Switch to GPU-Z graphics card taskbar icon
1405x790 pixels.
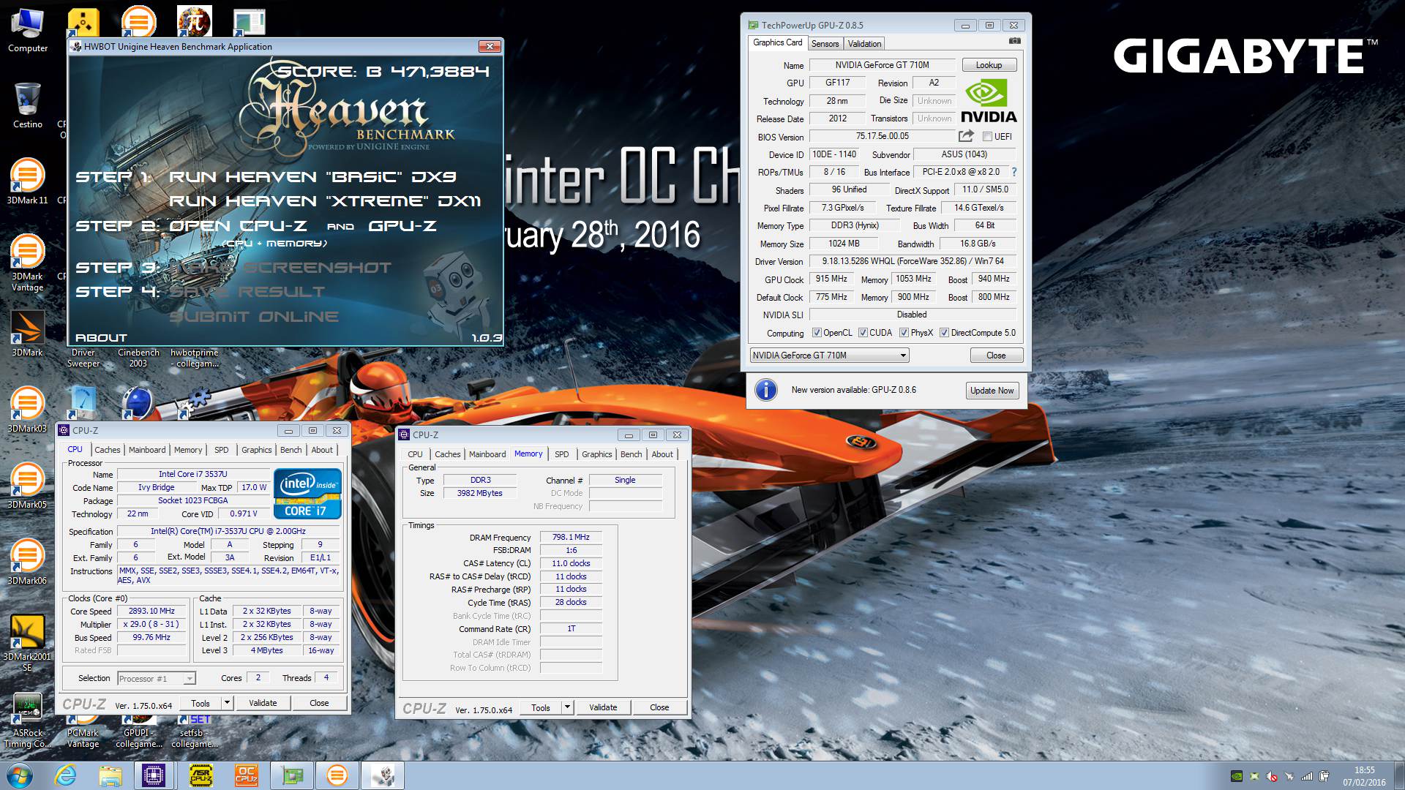291,775
